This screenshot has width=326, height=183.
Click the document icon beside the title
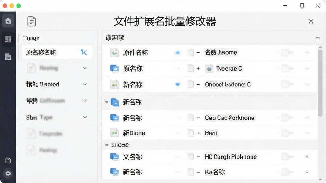[x=32, y=21]
